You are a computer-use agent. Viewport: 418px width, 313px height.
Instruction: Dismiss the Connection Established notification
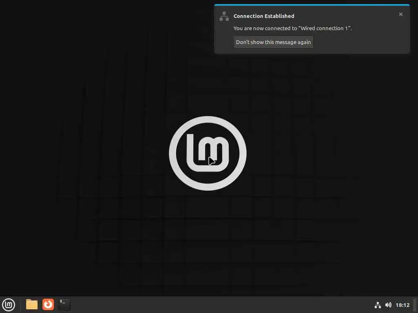coord(401,14)
